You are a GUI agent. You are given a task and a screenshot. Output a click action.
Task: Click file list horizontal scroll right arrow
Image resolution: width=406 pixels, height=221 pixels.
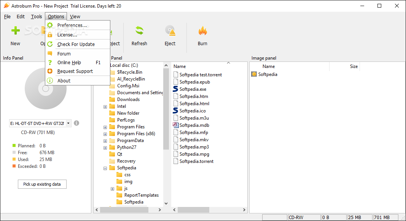[x=244, y=210]
